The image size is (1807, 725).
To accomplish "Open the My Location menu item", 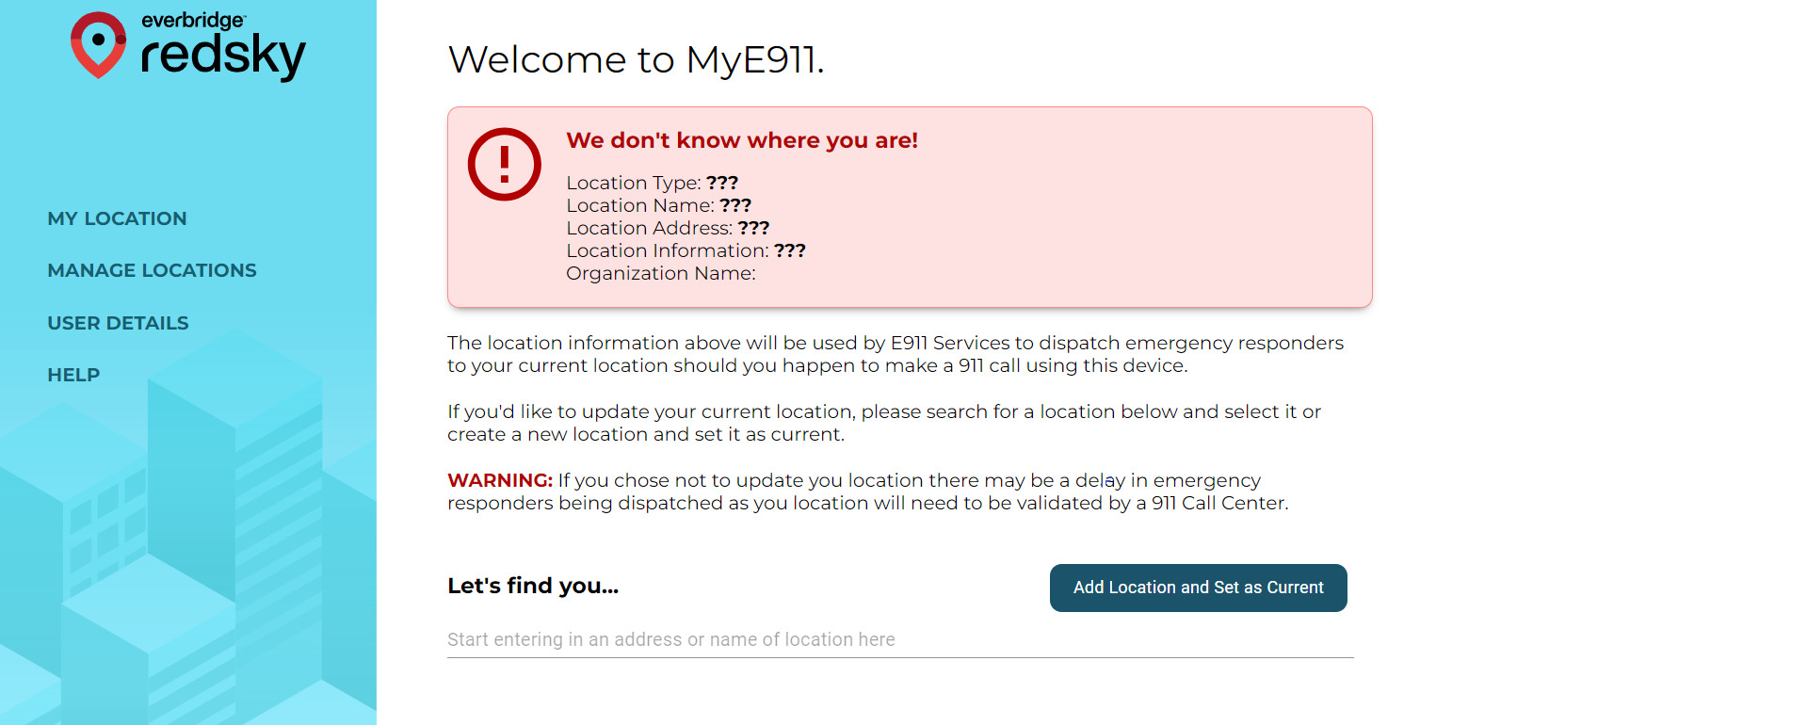I will pos(117,218).
